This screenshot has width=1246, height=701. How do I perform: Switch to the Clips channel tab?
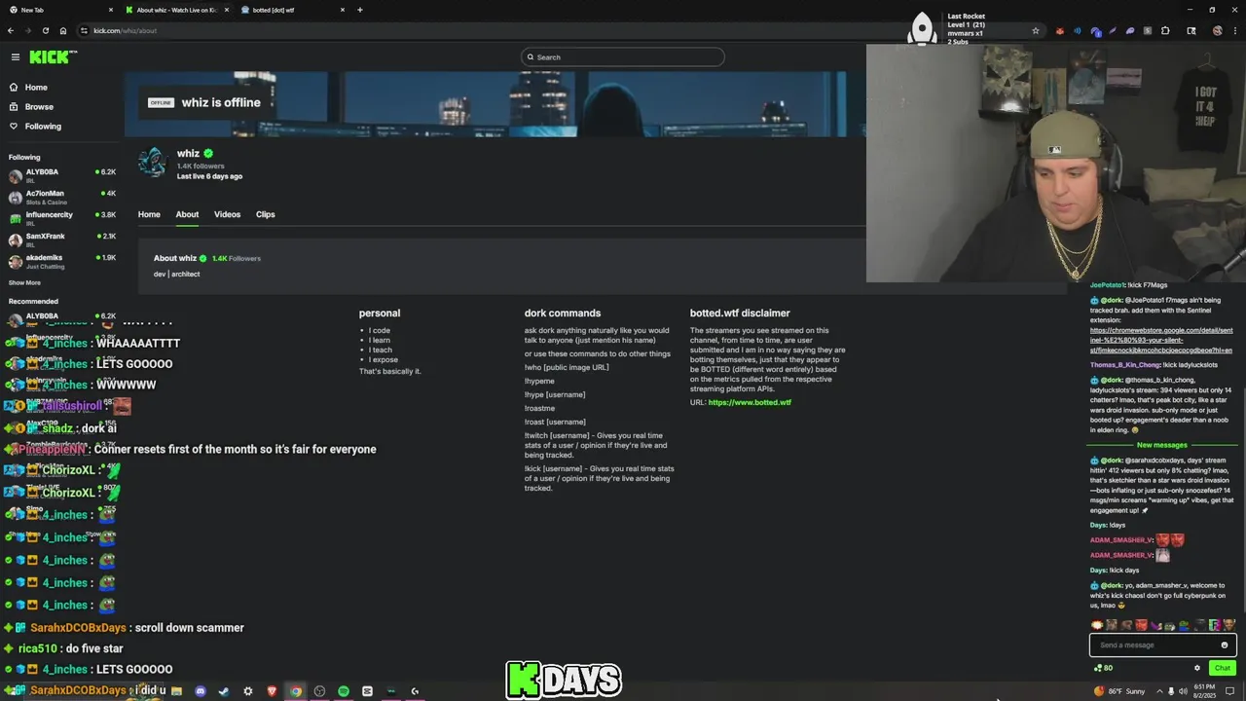click(266, 214)
